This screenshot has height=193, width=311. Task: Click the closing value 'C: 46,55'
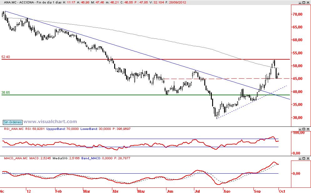point(126,2)
